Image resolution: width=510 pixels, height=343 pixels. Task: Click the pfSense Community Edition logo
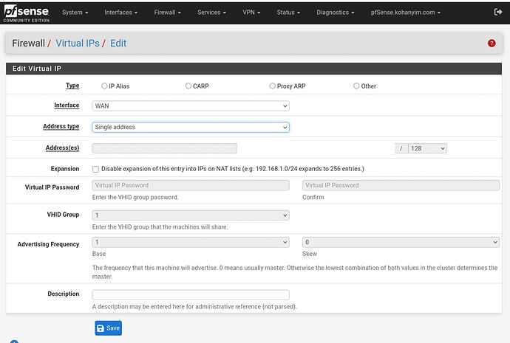pyautogui.click(x=27, y=13)
